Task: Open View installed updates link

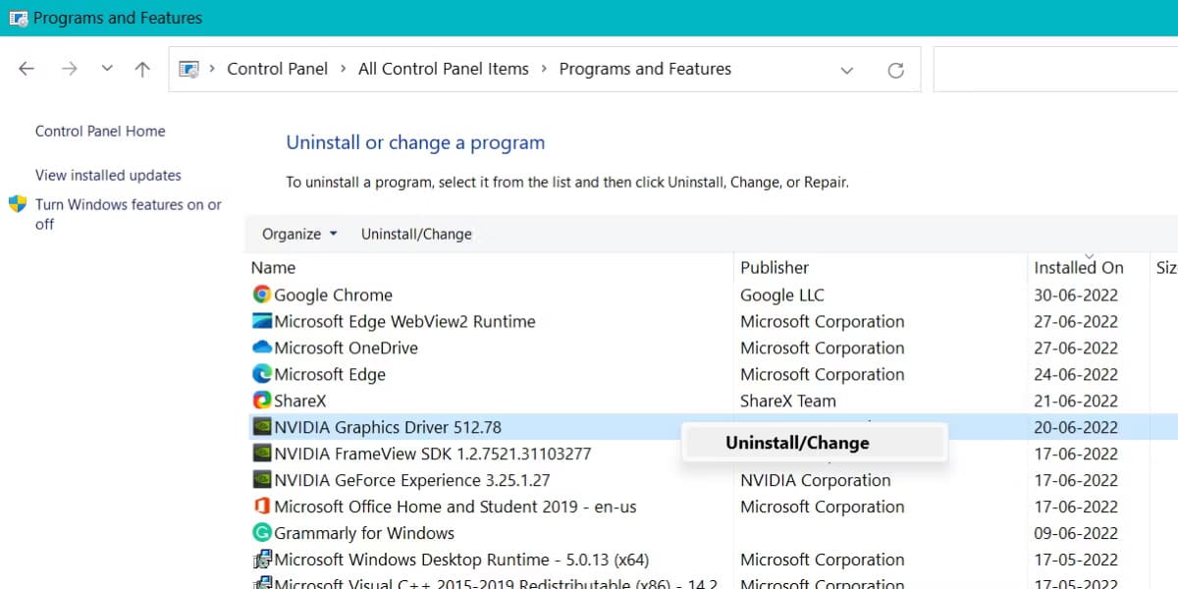Action: 108,175
